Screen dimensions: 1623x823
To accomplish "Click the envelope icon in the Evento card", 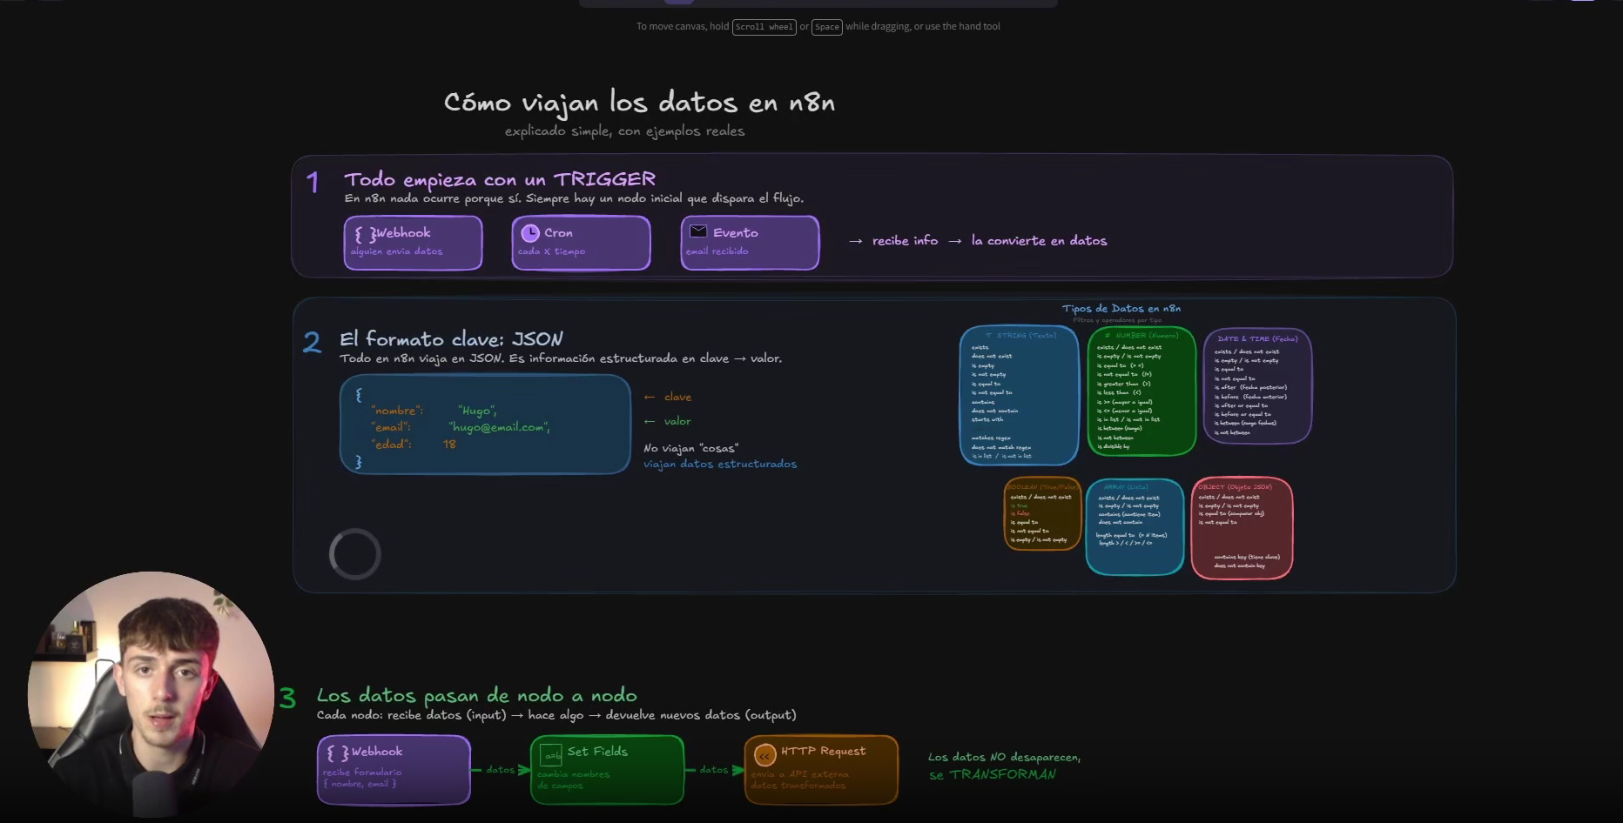I will coord(698,231).
